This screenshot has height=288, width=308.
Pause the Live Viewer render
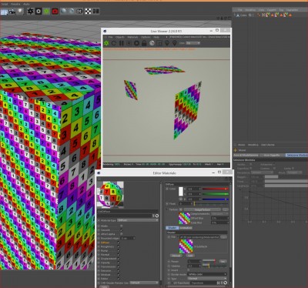click(x=122, y=43)
